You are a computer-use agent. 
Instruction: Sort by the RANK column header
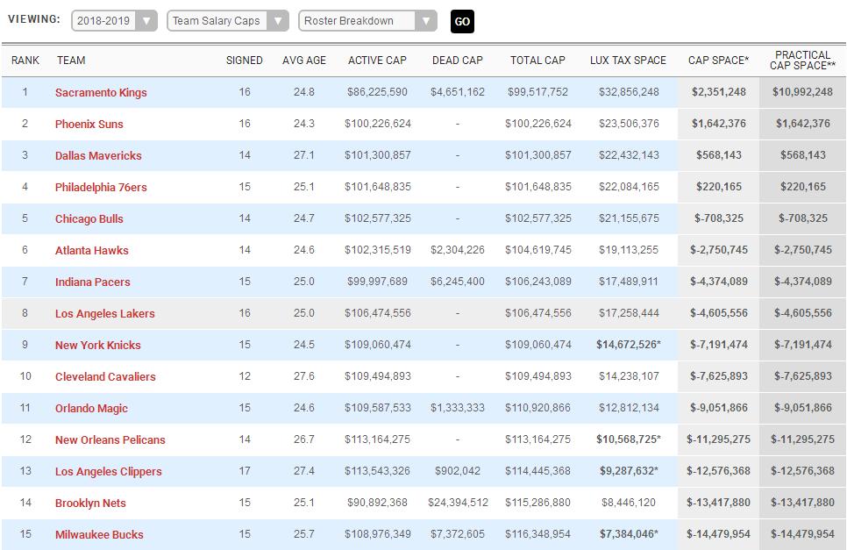click(25, 61)
